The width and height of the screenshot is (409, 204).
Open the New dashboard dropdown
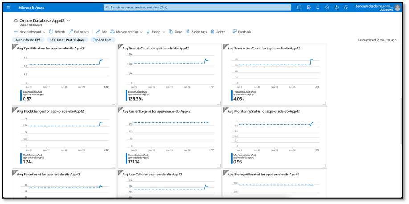(29, 32)
